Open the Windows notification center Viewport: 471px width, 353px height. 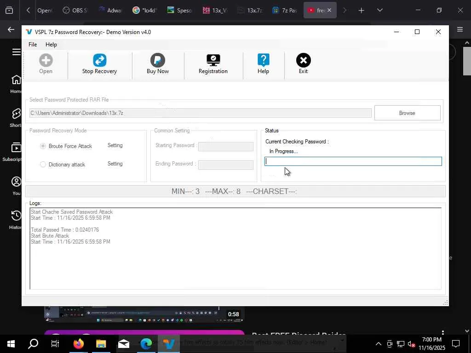(456, 344)
